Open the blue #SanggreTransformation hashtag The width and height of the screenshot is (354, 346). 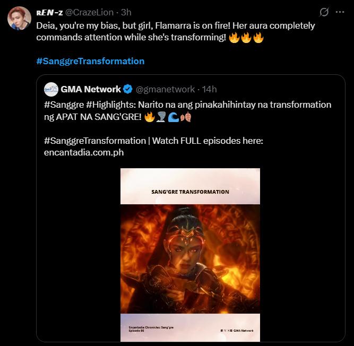90,61
